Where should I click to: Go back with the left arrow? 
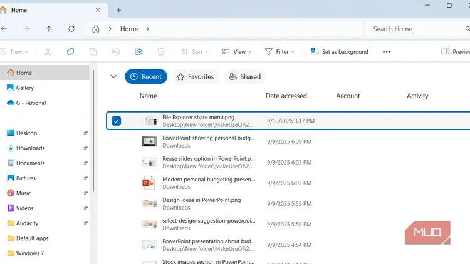(x=4, y=29)
